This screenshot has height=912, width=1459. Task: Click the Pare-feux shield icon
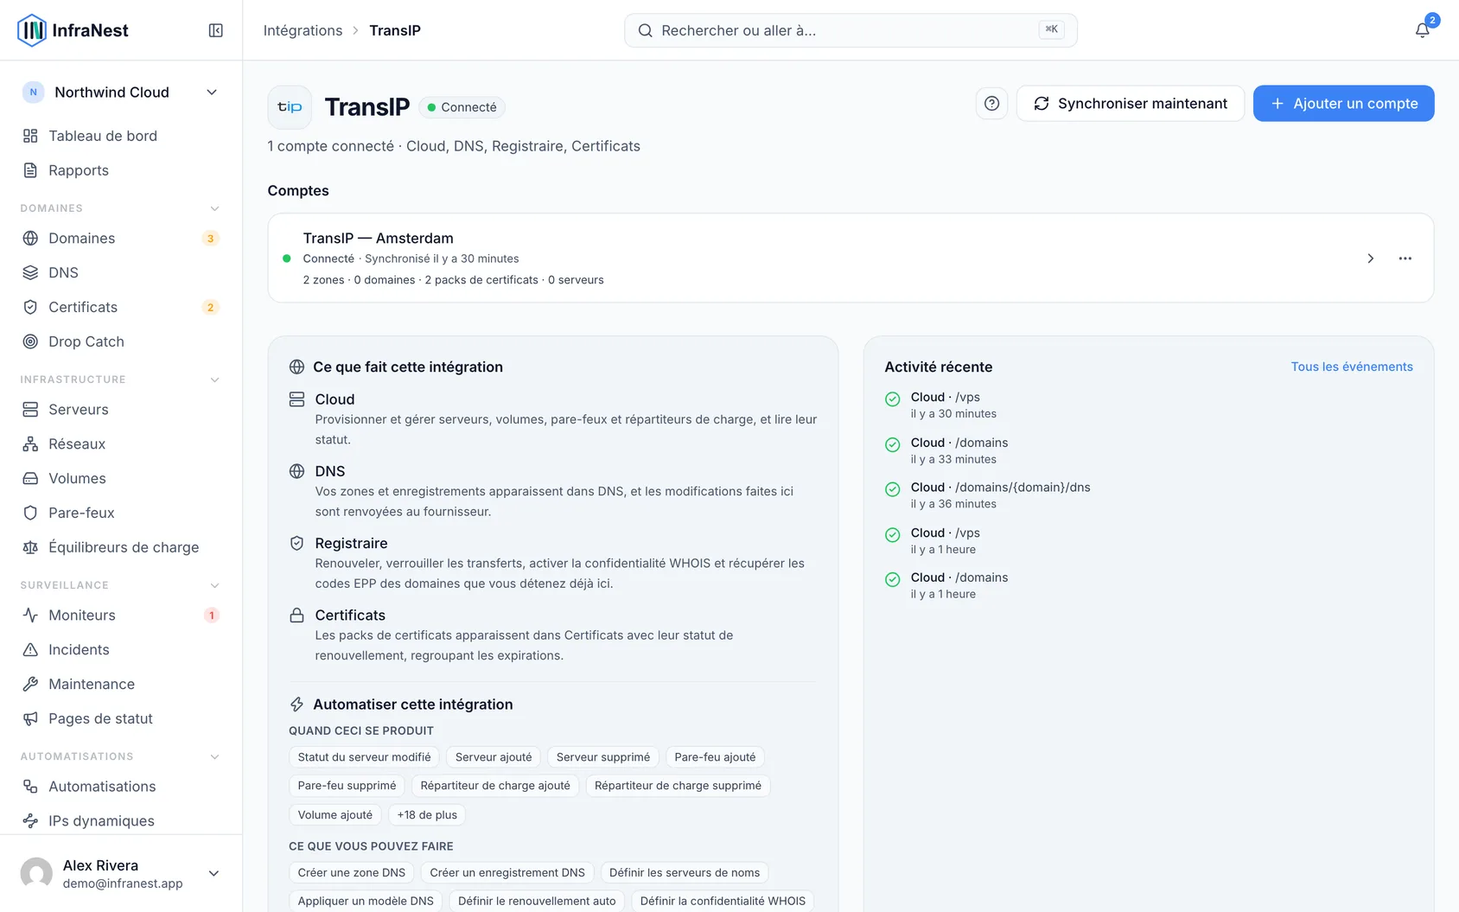(x=30, y=513)
